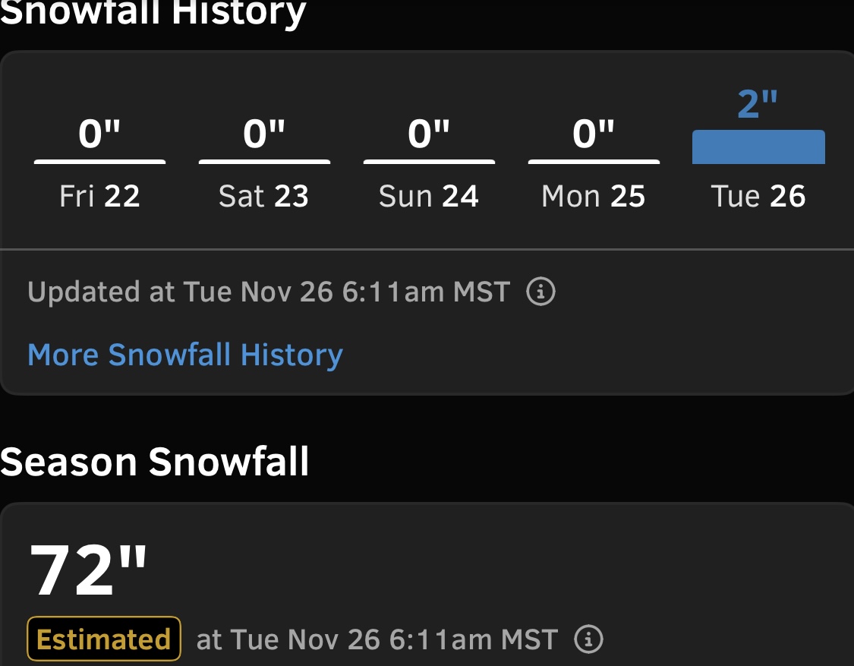
Task: Select the Mon 25 snowfall column
Action: point(594,163)
